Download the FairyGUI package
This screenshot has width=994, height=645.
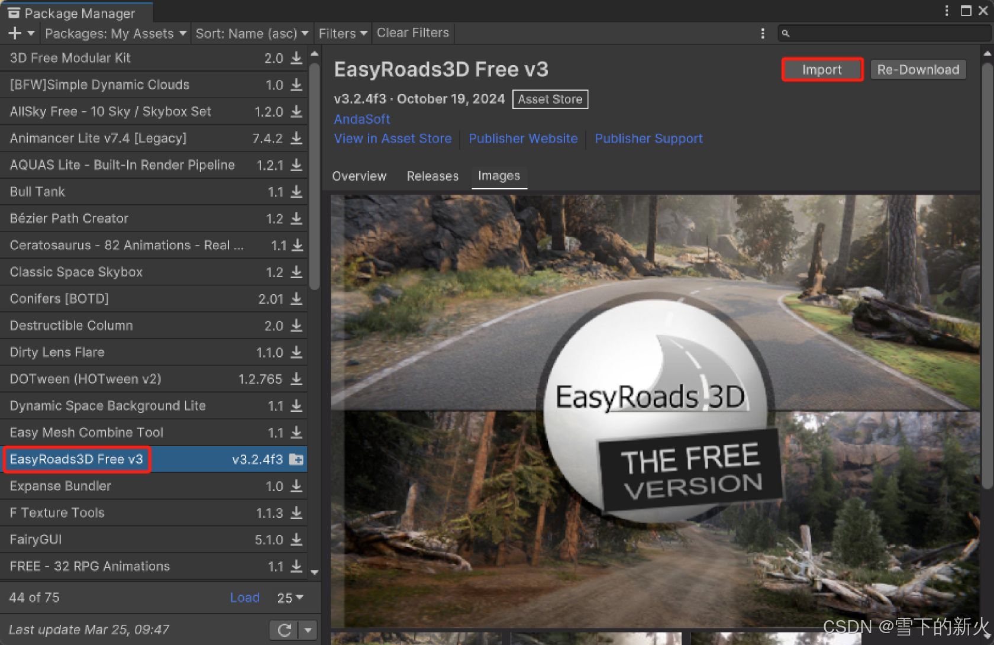point(295,539)
